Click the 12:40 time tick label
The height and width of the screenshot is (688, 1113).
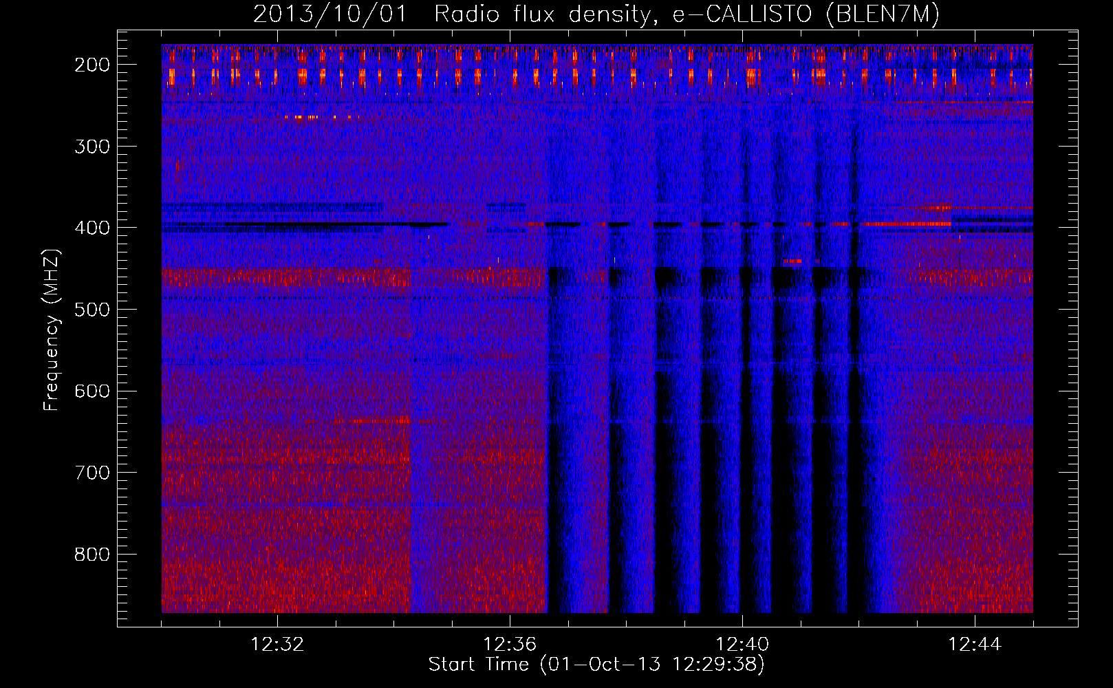pos(742,645)
